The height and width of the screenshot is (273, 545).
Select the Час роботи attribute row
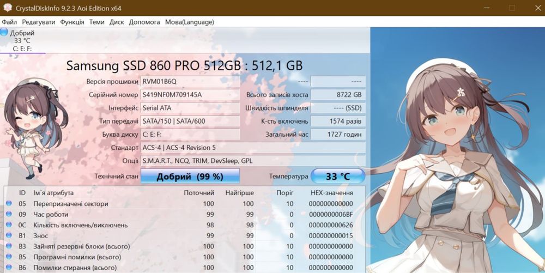pos(184,215)
